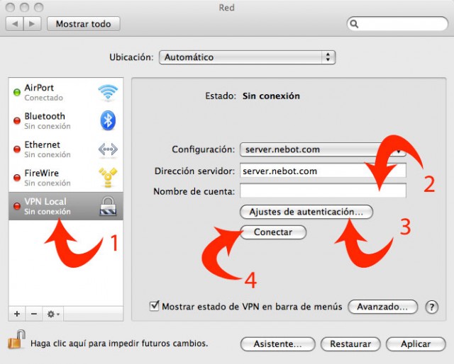The height and width of the screenshot is (364, 454).
Task: Select Ethernet in the services list
Action: [x=66, y=149]
